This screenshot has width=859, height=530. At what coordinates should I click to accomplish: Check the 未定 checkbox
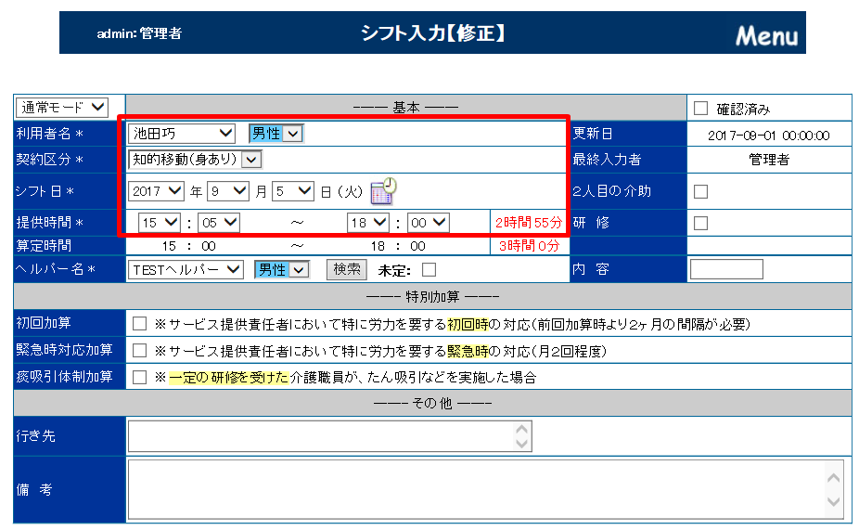point(428,270)
